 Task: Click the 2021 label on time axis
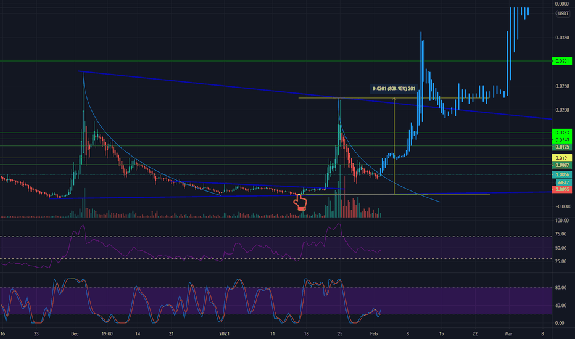click(224, 334)
